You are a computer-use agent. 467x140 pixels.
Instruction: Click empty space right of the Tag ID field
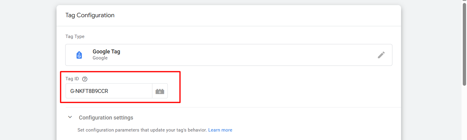(x=272, y=91)
